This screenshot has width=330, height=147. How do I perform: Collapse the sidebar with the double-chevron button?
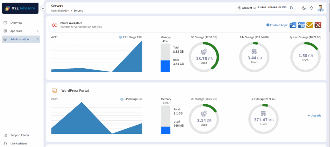(43, 8)
